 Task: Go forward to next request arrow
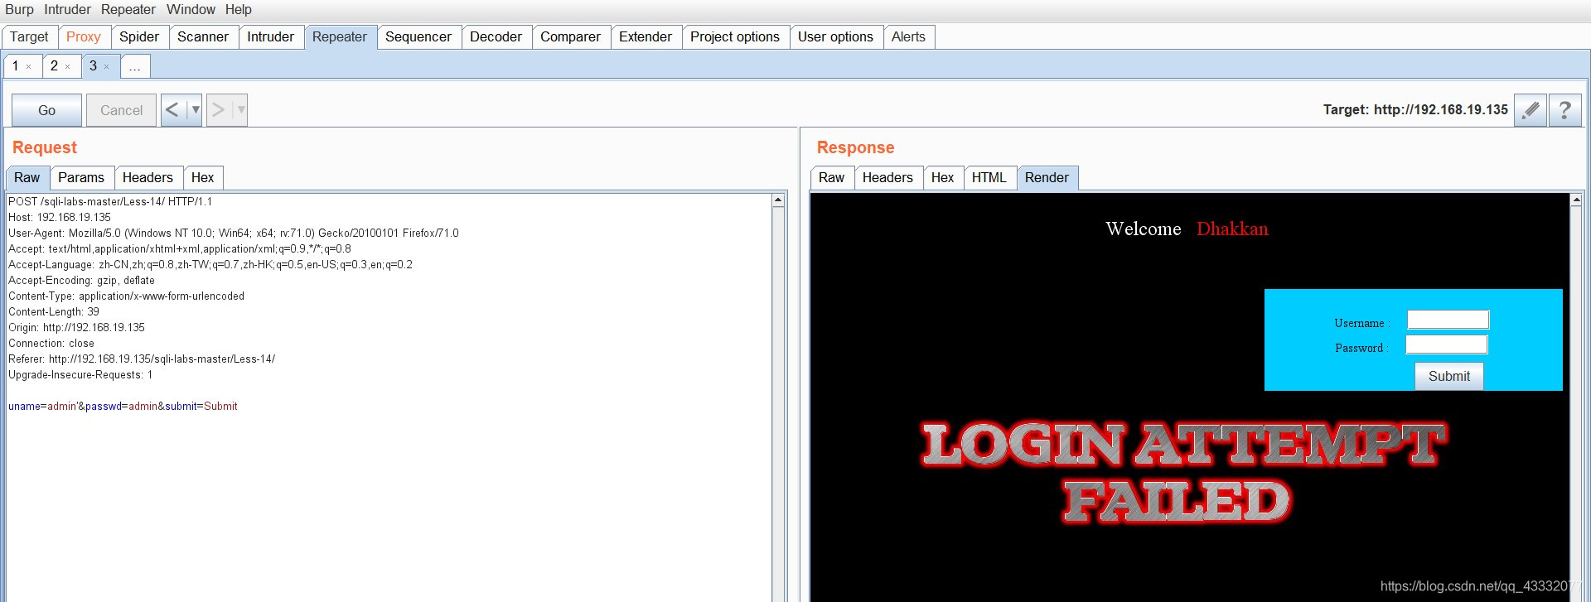click(218, 109)
